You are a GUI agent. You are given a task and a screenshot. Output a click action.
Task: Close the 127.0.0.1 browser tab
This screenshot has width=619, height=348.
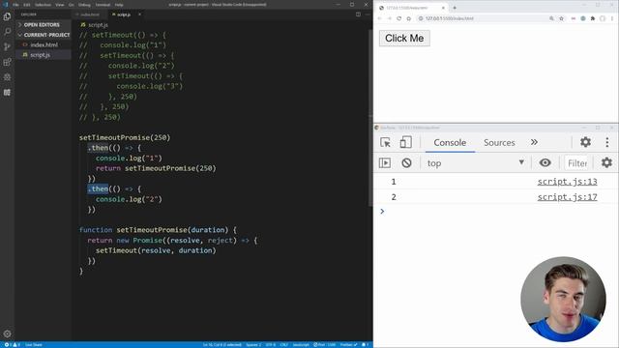pos(443,8)
